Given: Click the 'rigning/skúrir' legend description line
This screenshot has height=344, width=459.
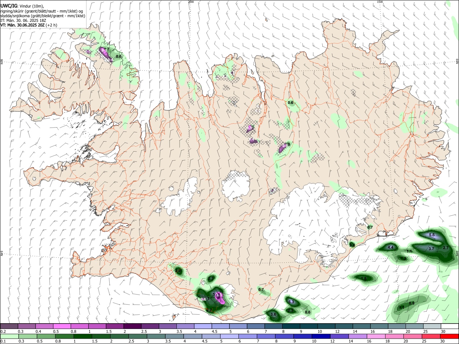Looking at the screenshot, I should [42, 11].
